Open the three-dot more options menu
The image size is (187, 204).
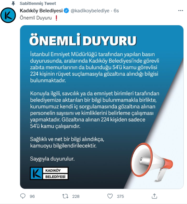(x=181, y=10)
